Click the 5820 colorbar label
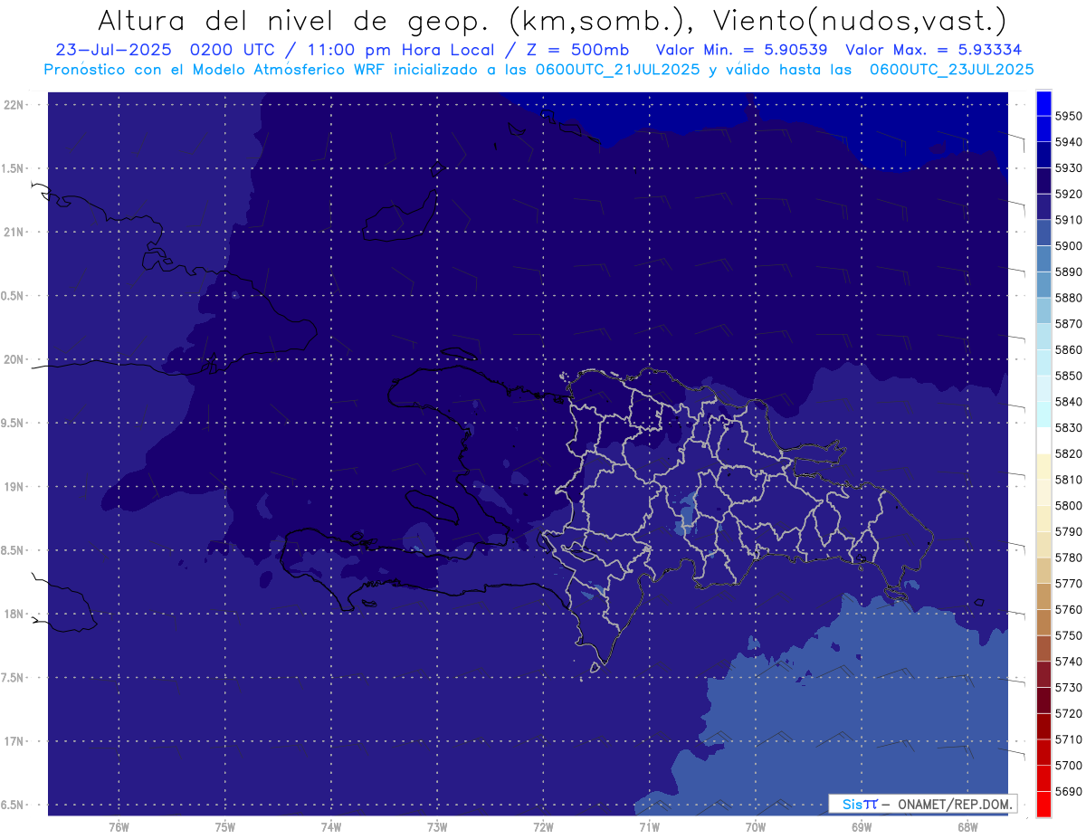This screenshot has height=839, width=1086. pos(1069,453)
